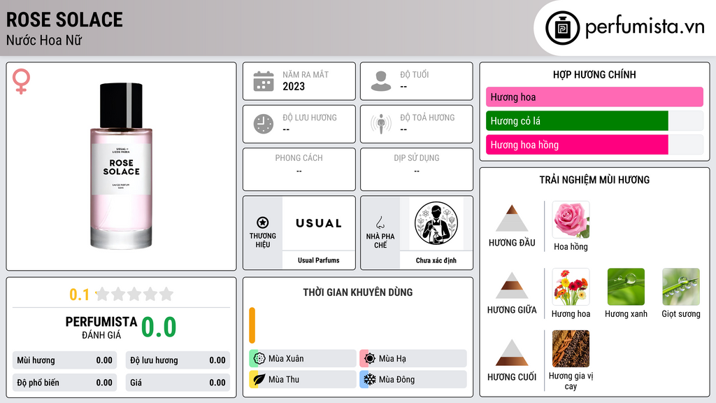Click the Hương gia vị cay spices image
The width and height of the screenshot is (716, 403).
(571, 348)
